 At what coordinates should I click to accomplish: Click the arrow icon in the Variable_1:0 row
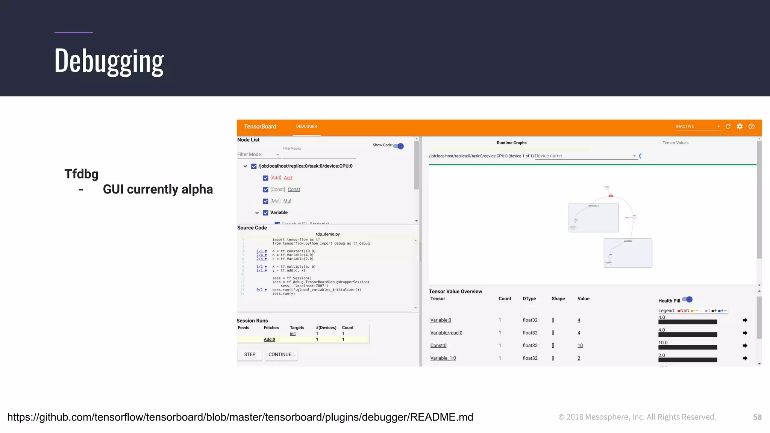click(x=745, y=358)
